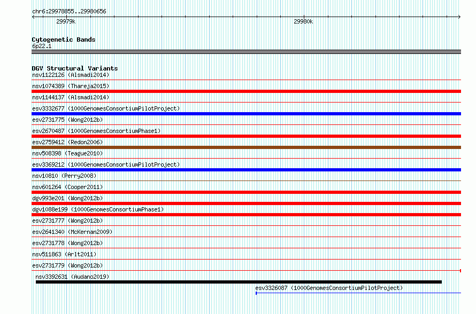Click esv2759412 (Redon2006) label
476x314 pixels.
(x=67, y=142)
